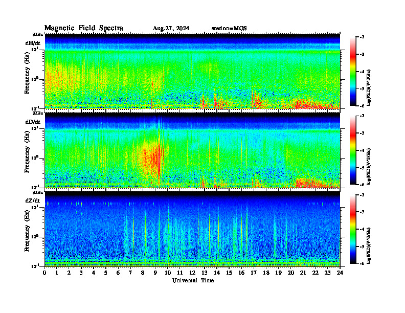405x313 pixels.
Task: Click "-4" tick on dZ/dt colorbar
Action: 362,229
